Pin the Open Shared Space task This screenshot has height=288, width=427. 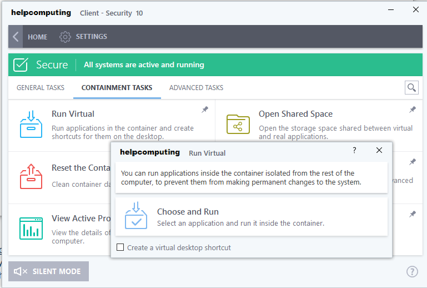point(413,110)
